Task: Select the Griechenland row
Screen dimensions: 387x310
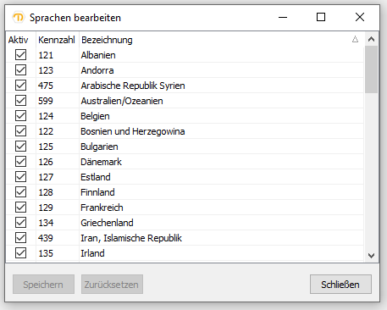Action: [185, 223]
